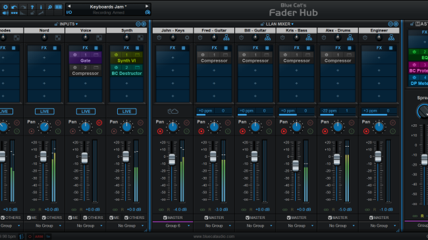
Task: Select the Bill - Guitar channel header
Action: click(255, 30)
